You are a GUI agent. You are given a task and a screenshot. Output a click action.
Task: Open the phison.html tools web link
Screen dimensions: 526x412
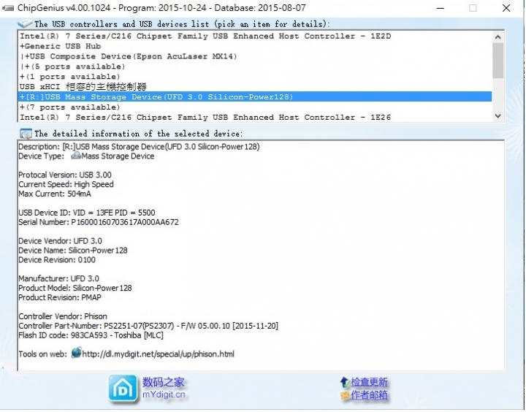pyautogui.click(x=158, y=354)
